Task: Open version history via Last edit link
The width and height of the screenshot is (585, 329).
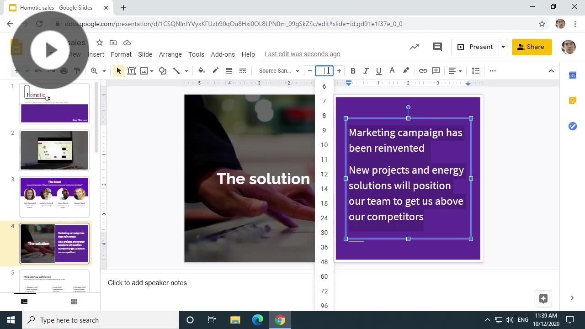Action: pos(302,54)
